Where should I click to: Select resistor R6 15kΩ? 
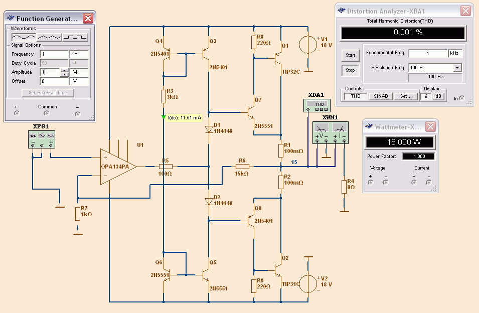point(242,167)
